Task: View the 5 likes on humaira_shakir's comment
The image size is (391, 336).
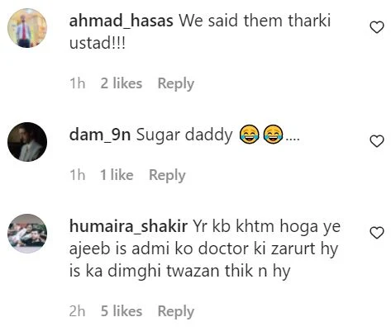Action: 122,311
